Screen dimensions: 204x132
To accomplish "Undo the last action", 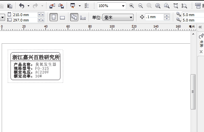I will (x=22, y=6).
